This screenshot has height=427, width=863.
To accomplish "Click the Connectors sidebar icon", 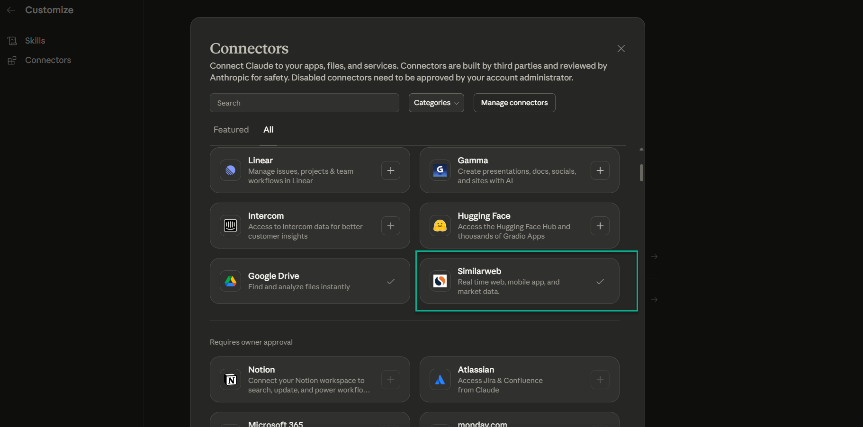I will tap(12, 60).
